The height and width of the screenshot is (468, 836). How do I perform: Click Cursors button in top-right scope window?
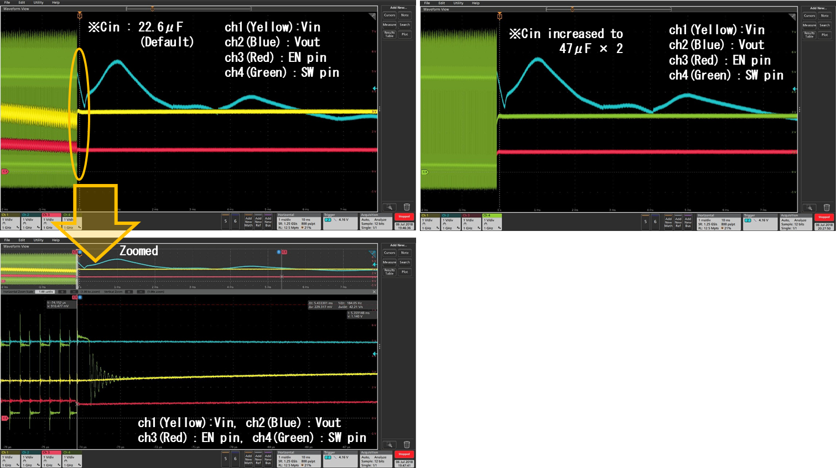tap(809, 15)
